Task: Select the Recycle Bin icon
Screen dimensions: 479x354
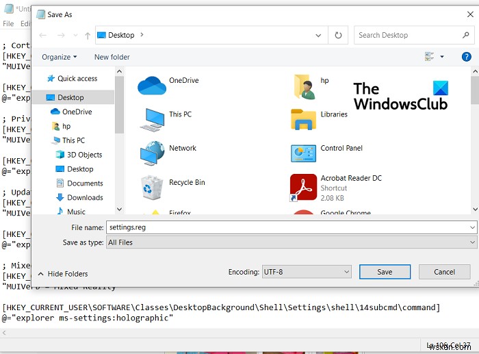Action: click(x=151, y=188)
